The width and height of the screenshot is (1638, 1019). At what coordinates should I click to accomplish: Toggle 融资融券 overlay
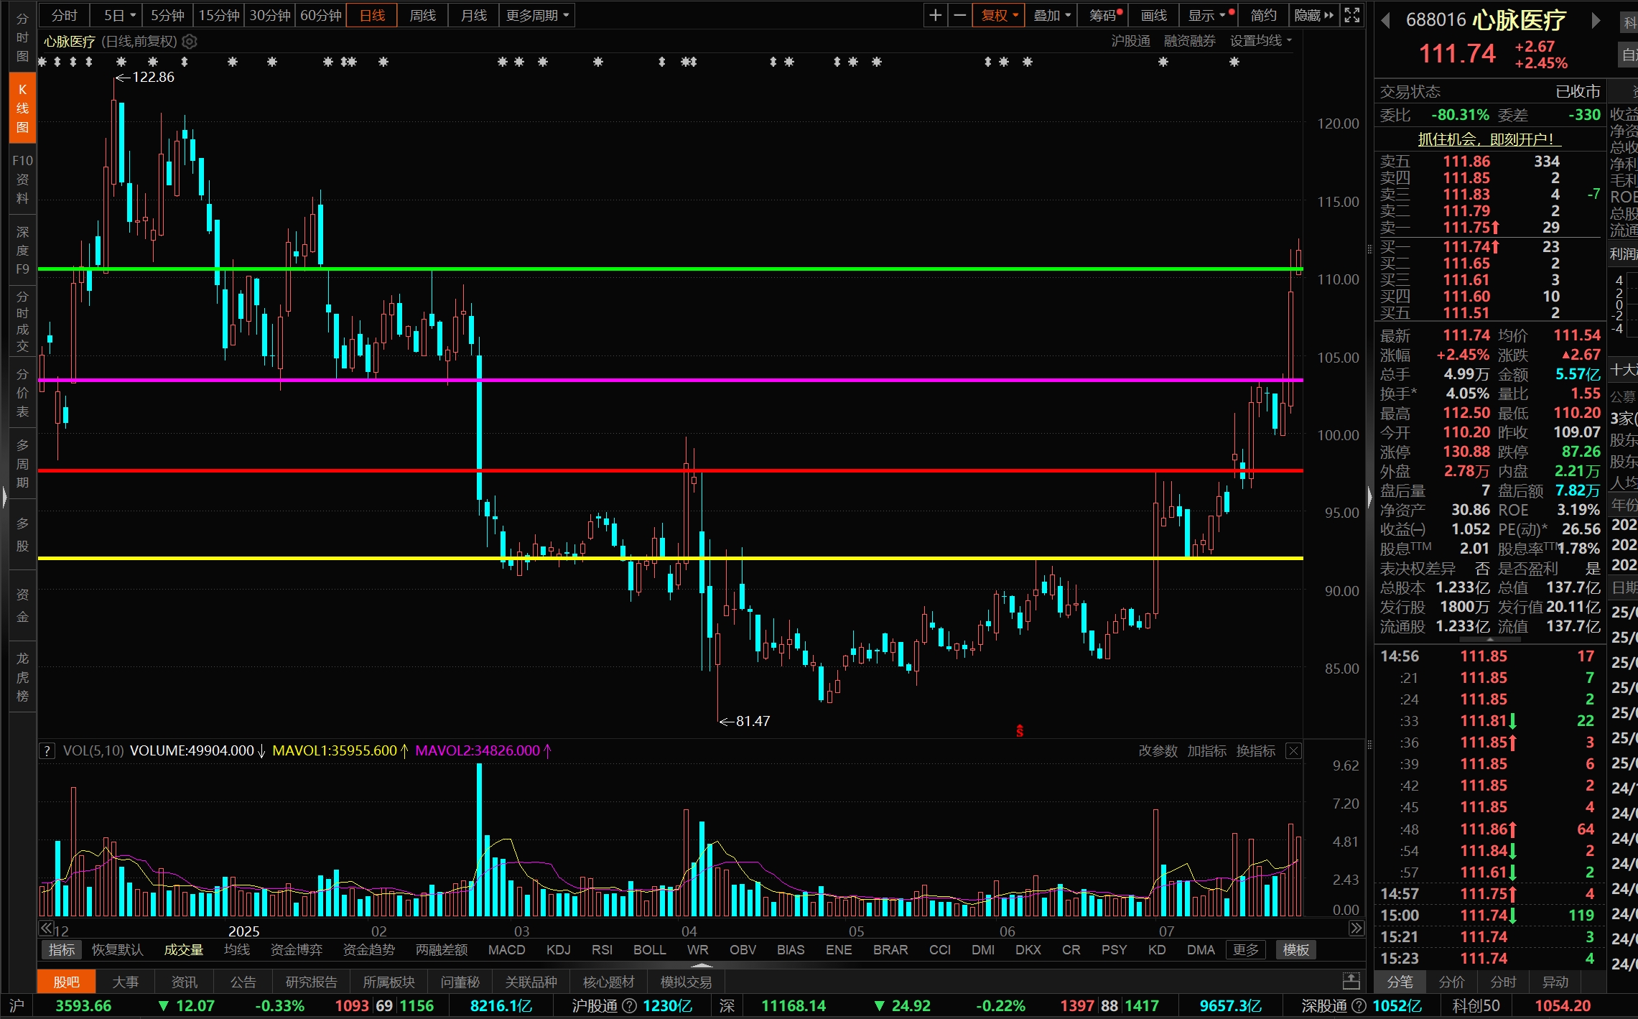(x=1189, y=41)
